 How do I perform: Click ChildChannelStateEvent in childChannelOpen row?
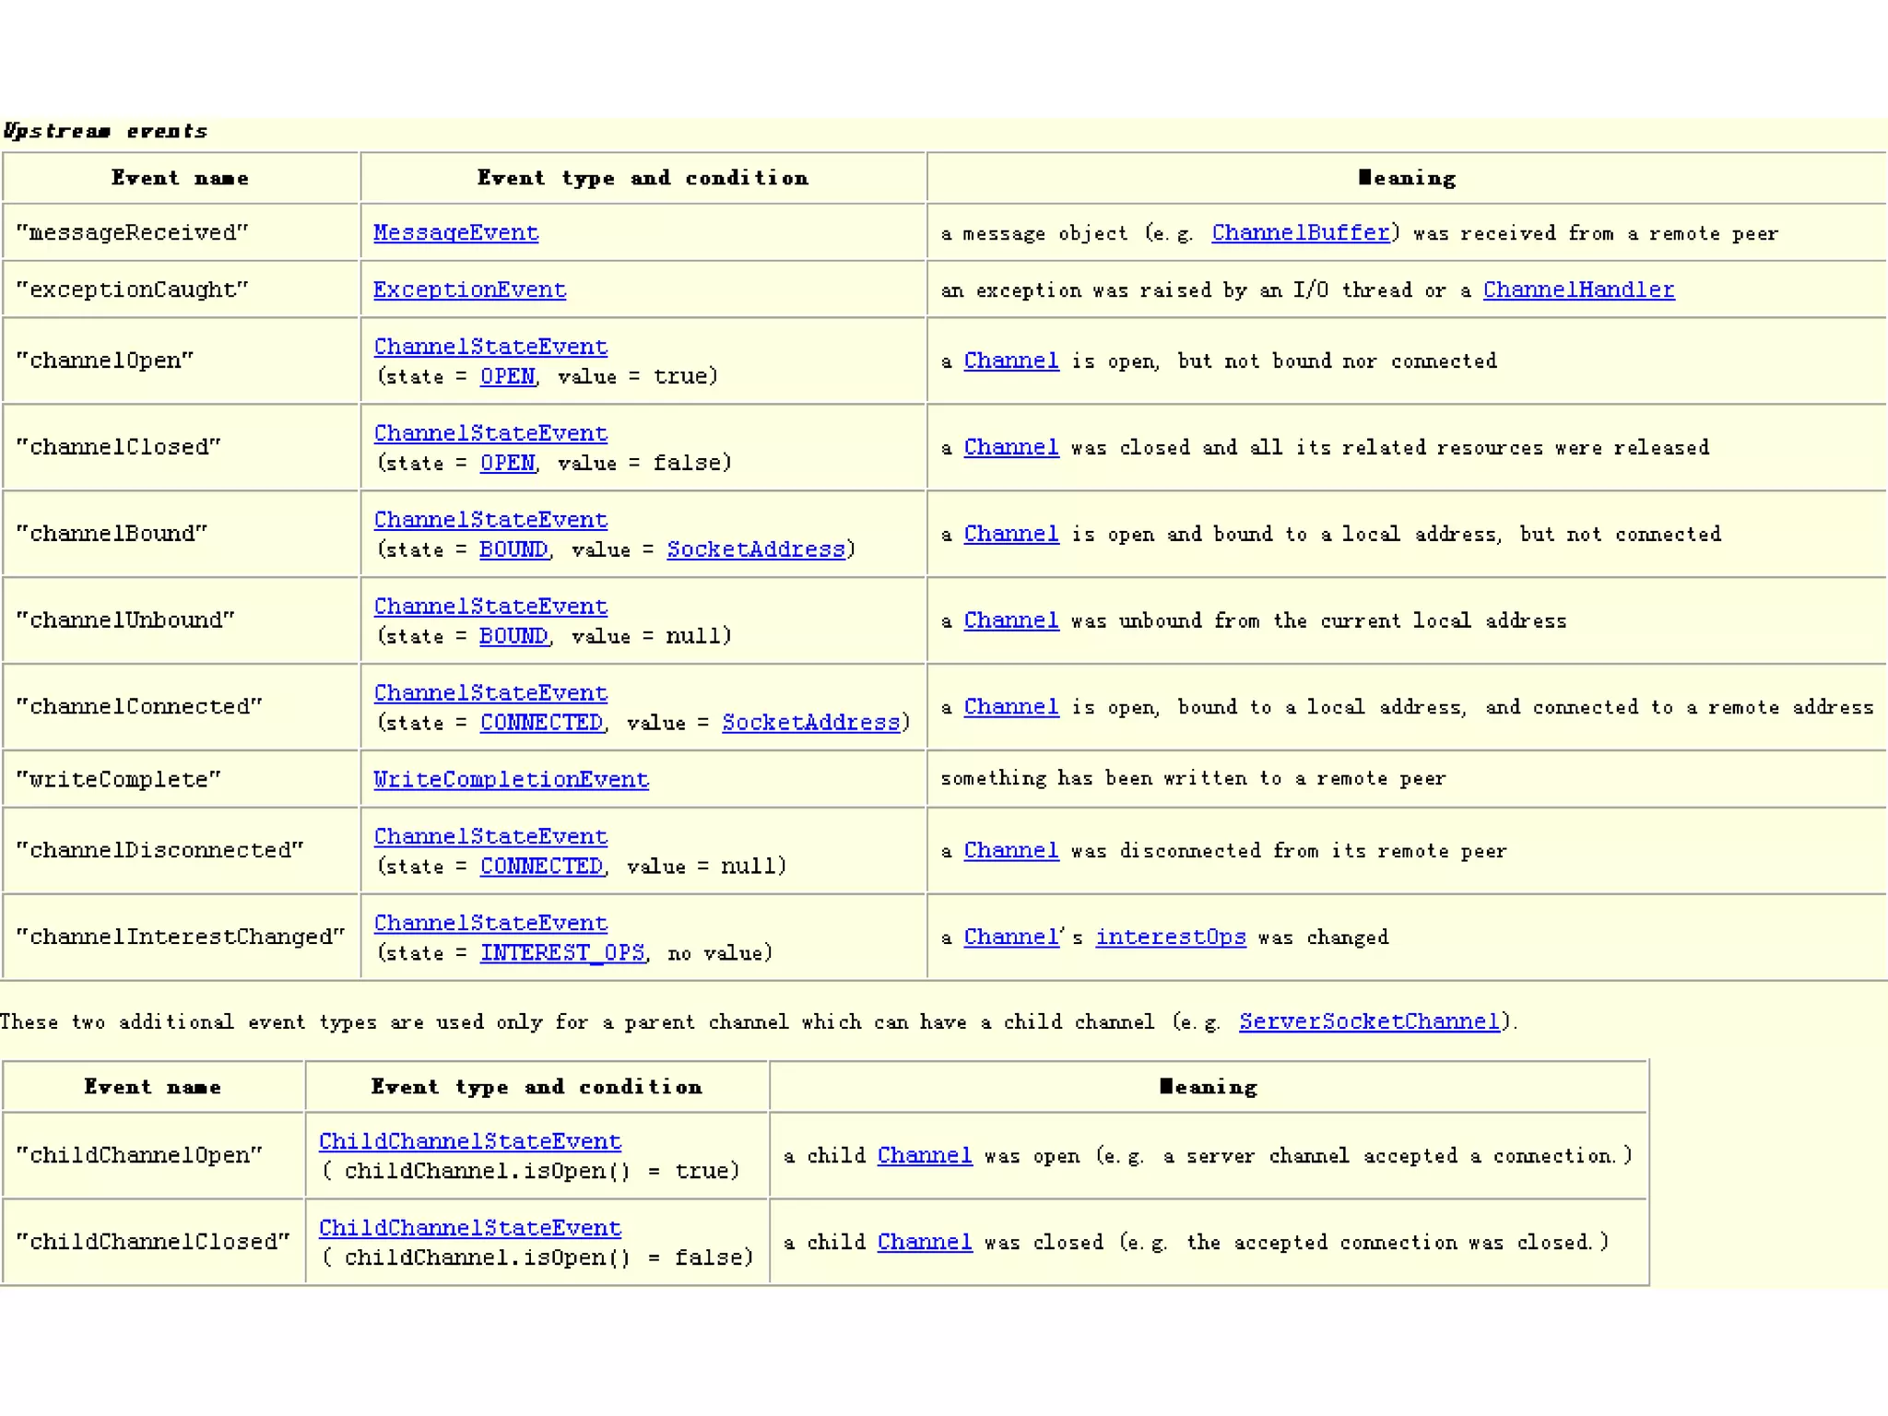[470, 1141]
